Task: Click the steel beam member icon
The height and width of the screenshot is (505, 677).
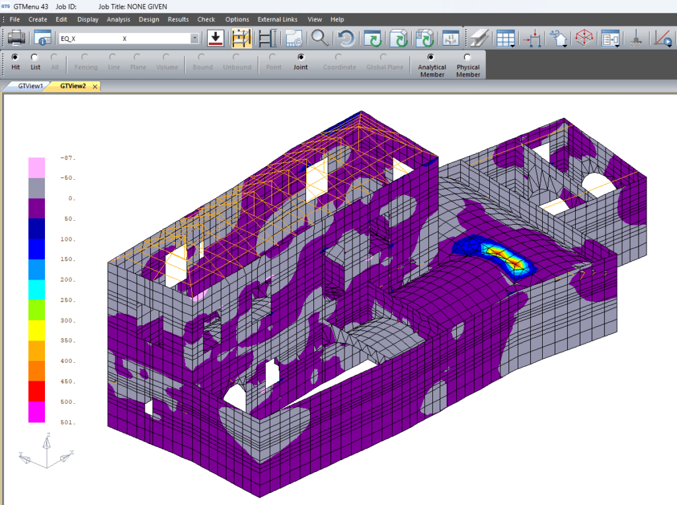Action: (x=479, y=38)
